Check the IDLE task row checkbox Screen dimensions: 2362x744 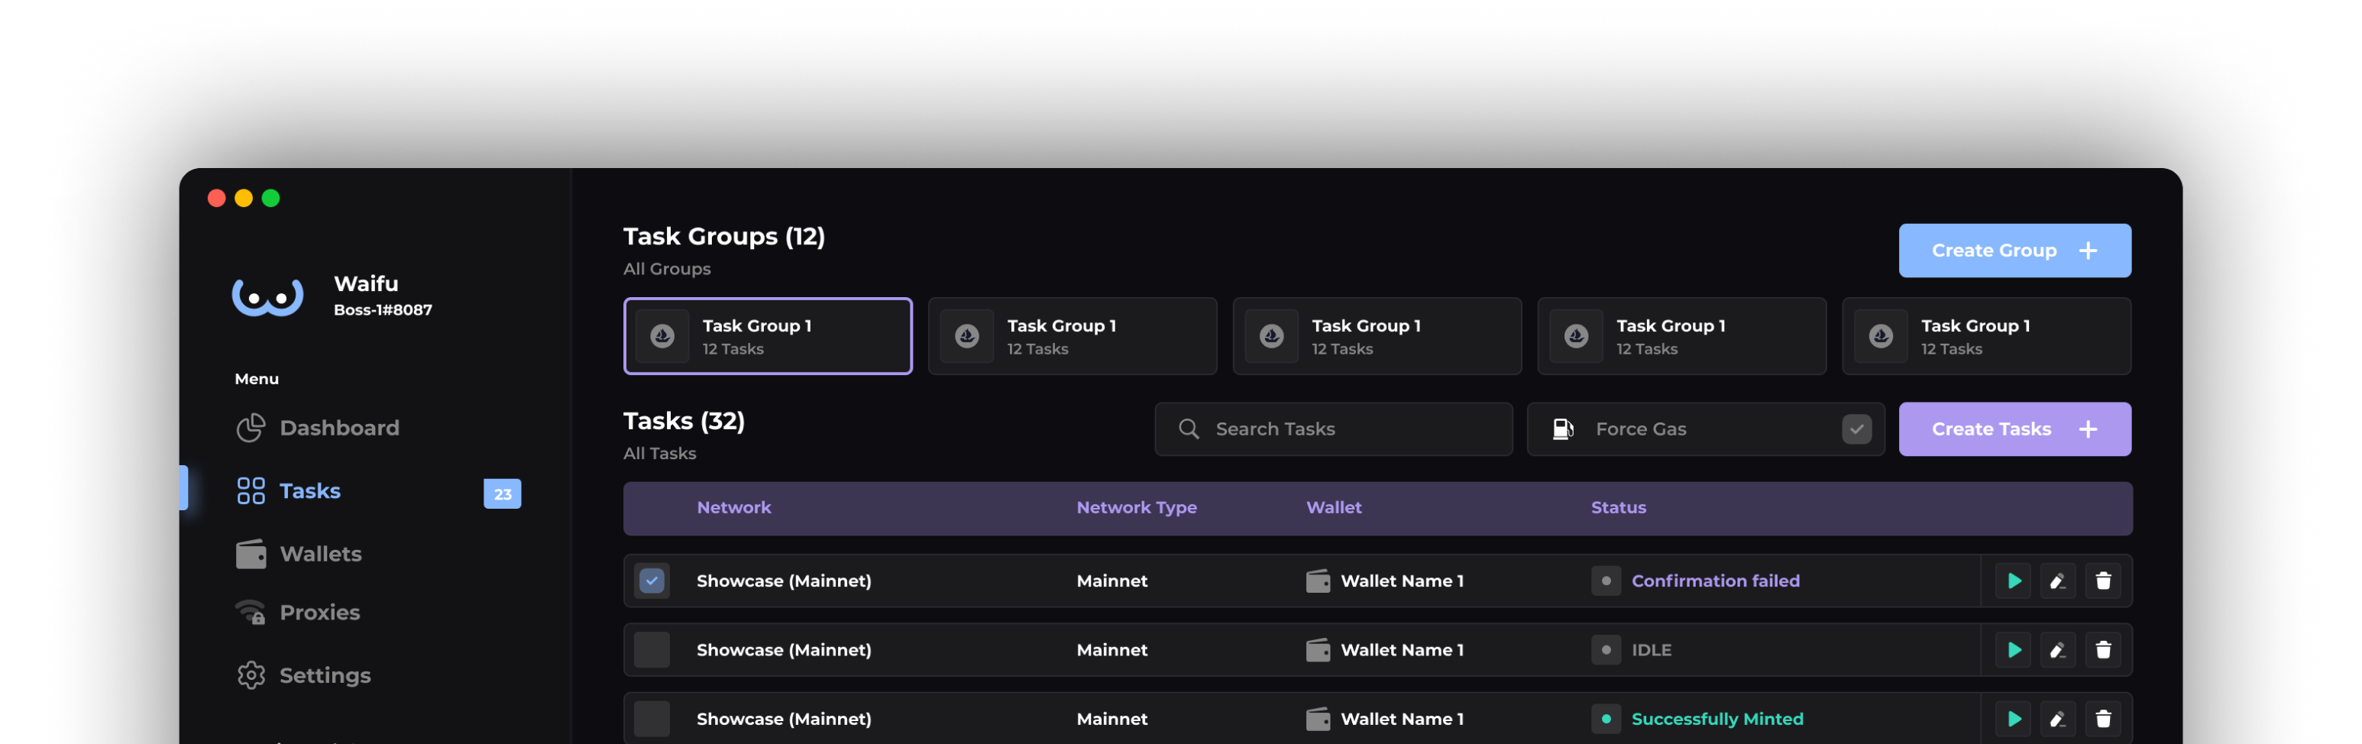pos(652,650)
